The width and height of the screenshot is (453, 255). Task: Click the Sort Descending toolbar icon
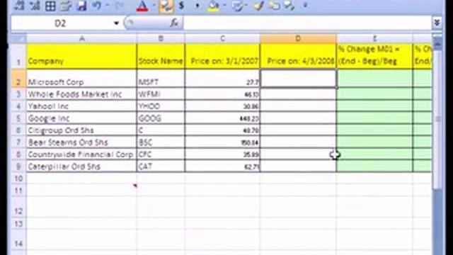pos(35,6)
